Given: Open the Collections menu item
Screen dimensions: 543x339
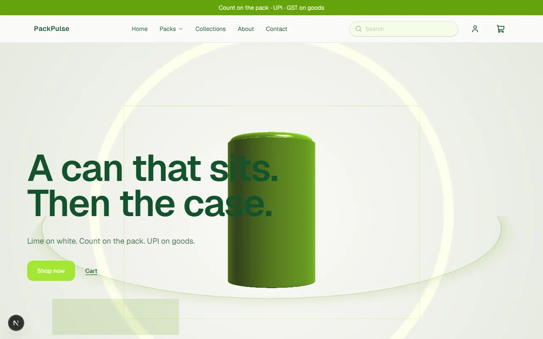Looking at the screenshot, I should point(210,29).
